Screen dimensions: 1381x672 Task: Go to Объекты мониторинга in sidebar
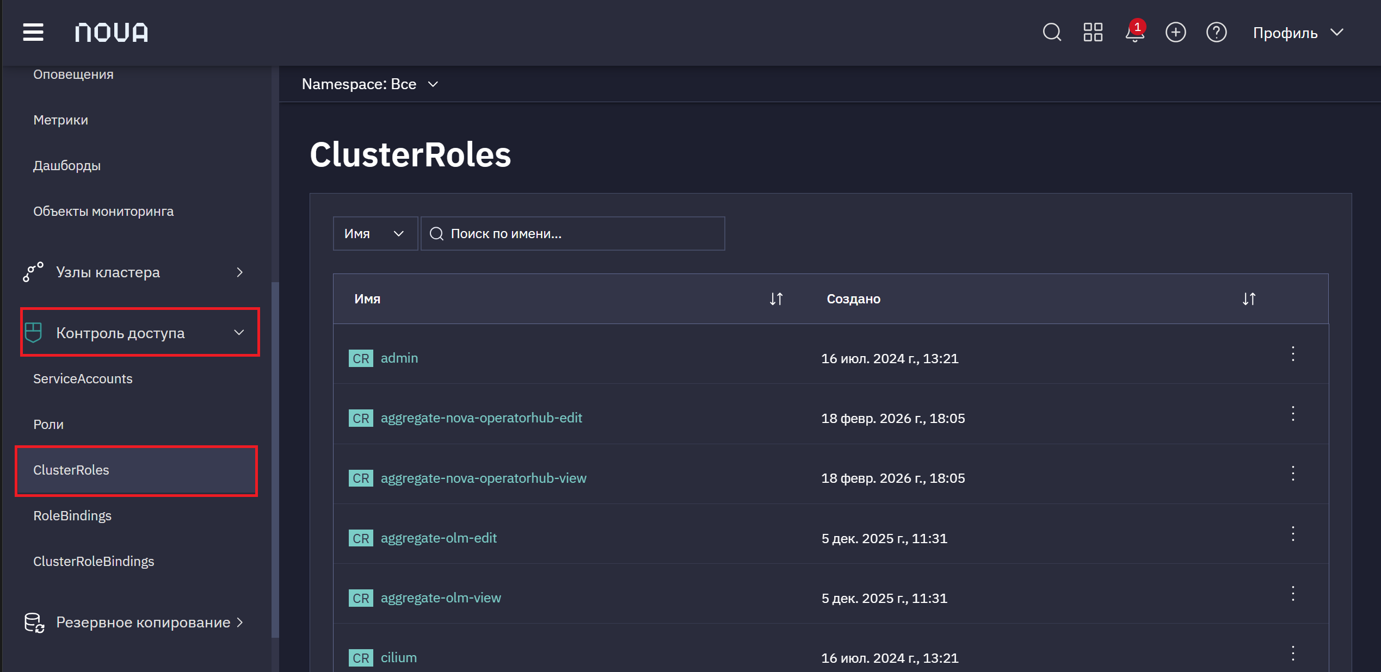point(103,211)
